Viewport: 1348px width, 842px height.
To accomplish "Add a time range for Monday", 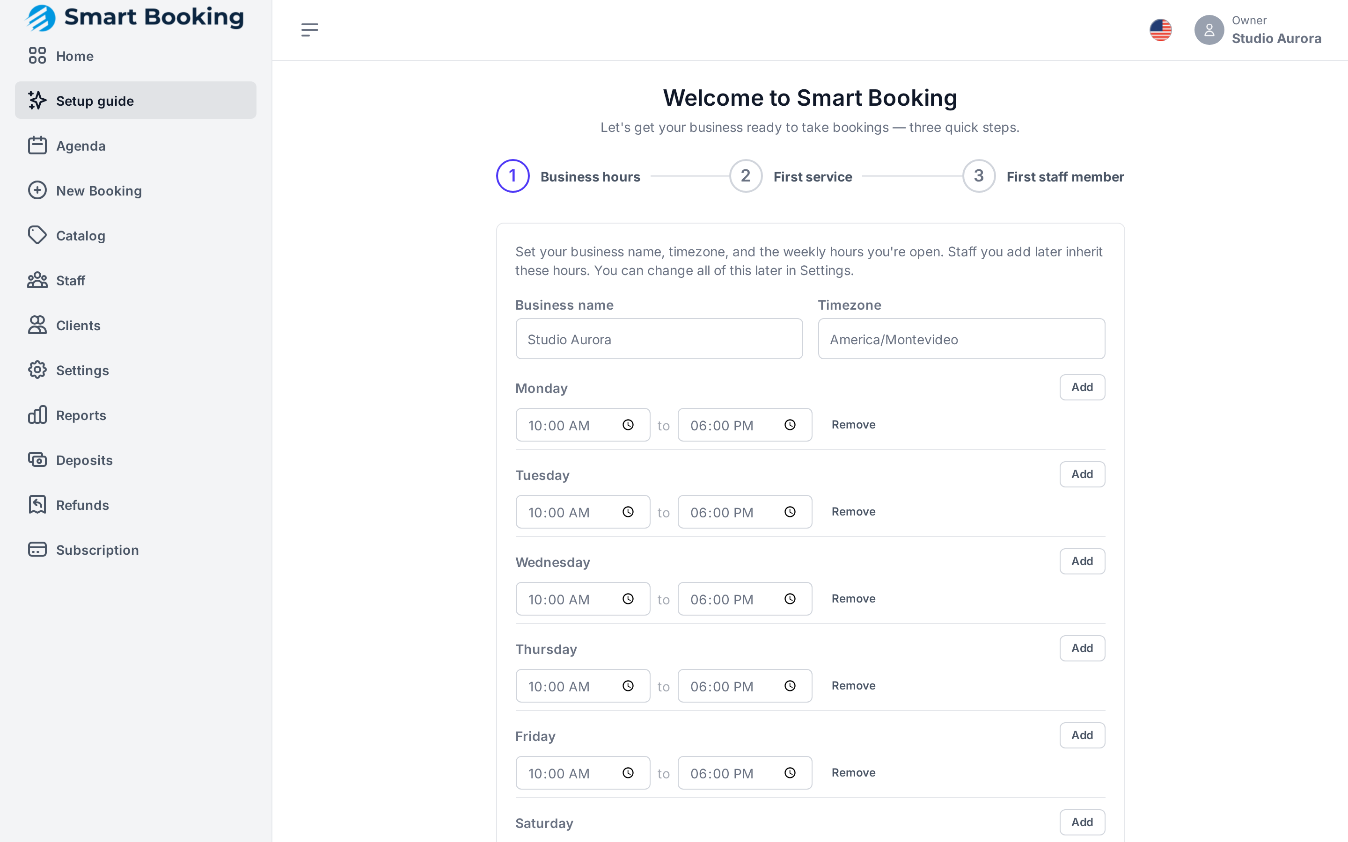I will coord(1082,387).
